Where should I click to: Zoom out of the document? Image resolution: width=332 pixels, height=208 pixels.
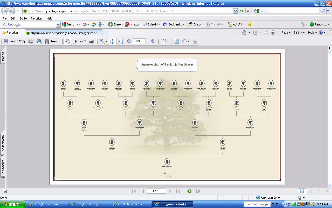128,41
